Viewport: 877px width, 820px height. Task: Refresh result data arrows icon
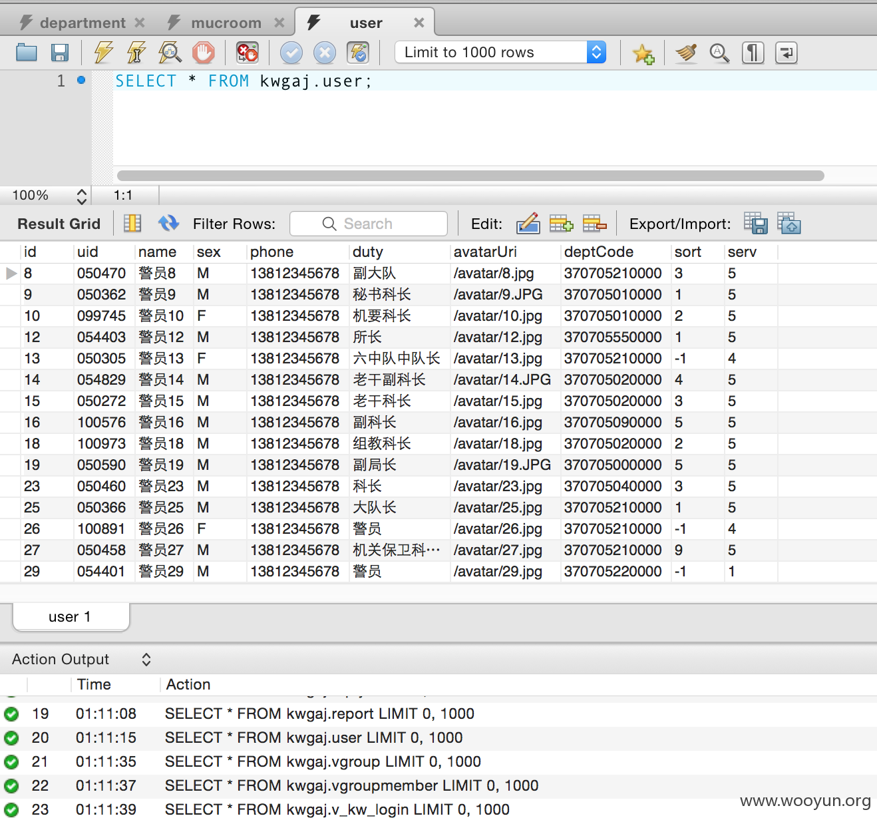(169, 223)
